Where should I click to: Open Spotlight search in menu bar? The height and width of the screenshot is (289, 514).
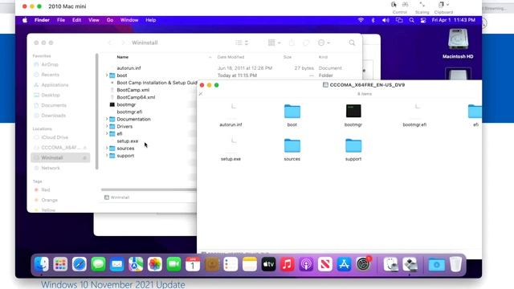(x=411, y=20)
